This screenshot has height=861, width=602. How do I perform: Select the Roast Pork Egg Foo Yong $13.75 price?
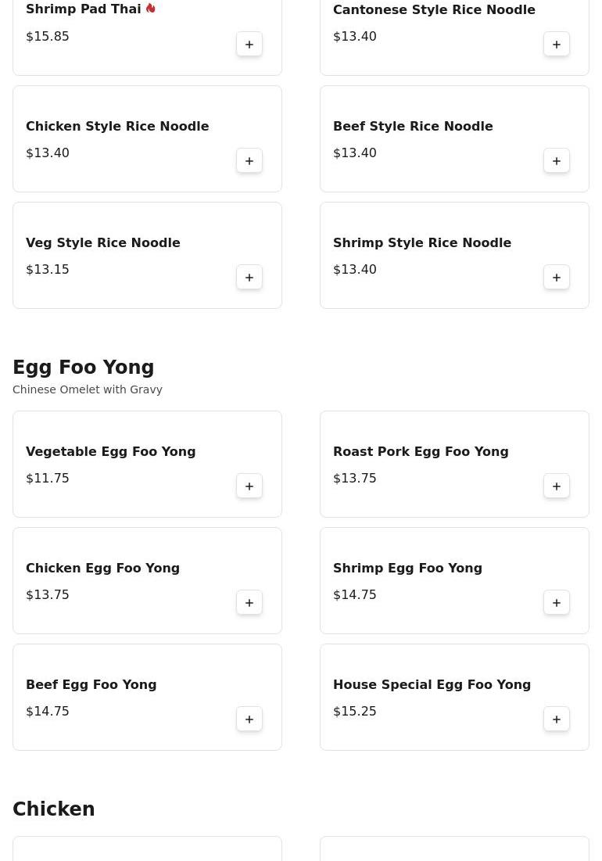354,478
